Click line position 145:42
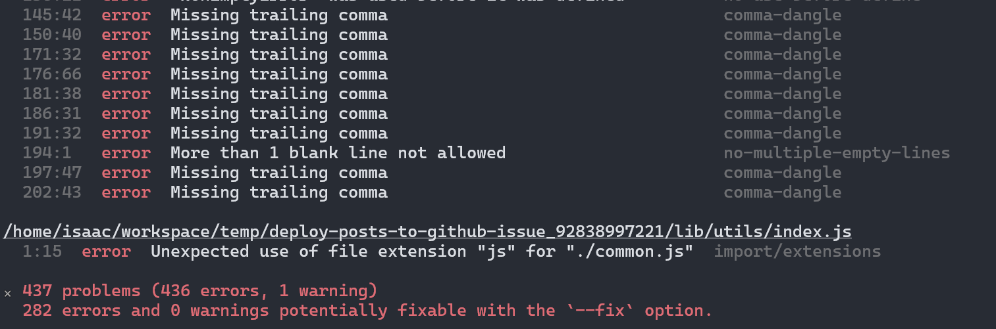The height and width of the screenshot is (329, 996). coord(52,15)
